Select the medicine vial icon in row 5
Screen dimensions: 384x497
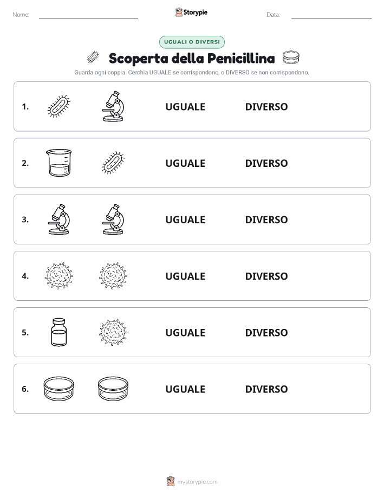point(58,332)
